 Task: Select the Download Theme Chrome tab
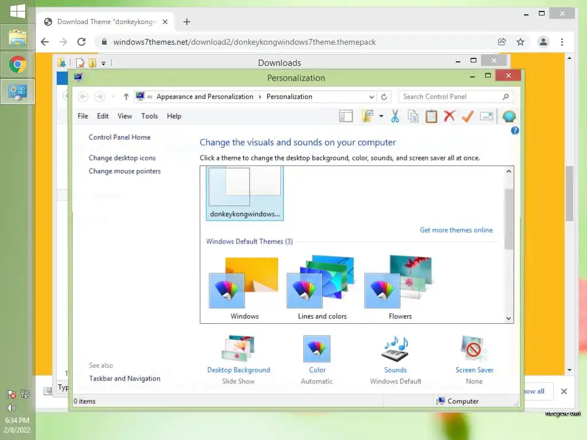point(105,22)
